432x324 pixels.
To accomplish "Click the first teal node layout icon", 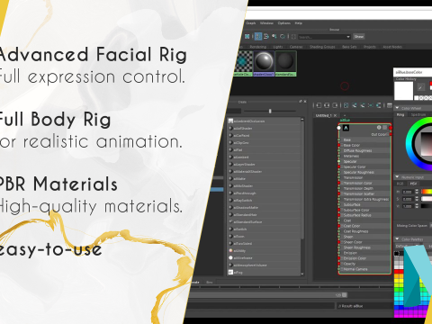I will pyautogui.click(x=346, y=105).
